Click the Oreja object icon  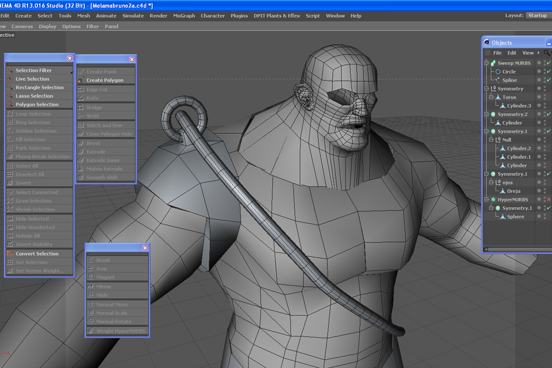(x=503, y=191)
